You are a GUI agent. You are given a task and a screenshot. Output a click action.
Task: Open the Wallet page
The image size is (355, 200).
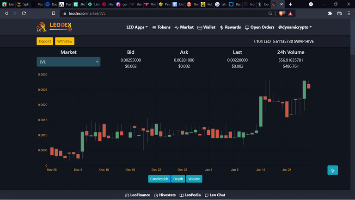coord(206,27)
